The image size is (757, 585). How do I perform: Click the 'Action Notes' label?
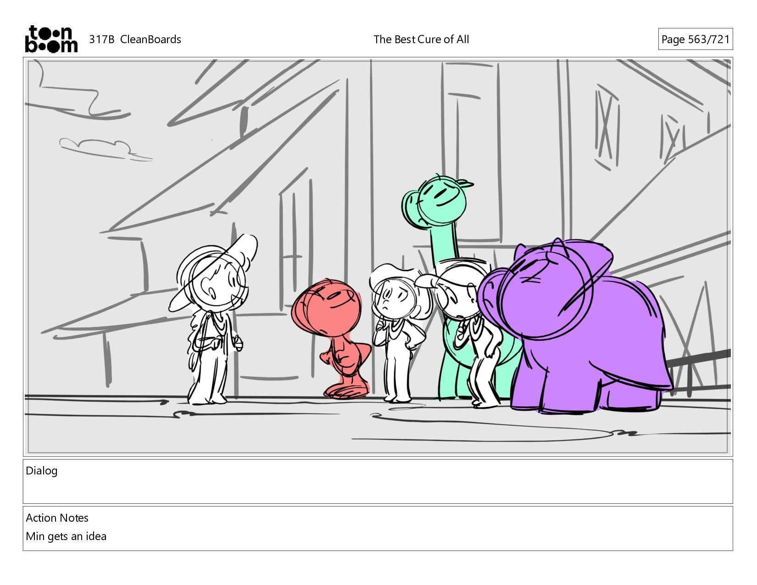click(57, 518)
